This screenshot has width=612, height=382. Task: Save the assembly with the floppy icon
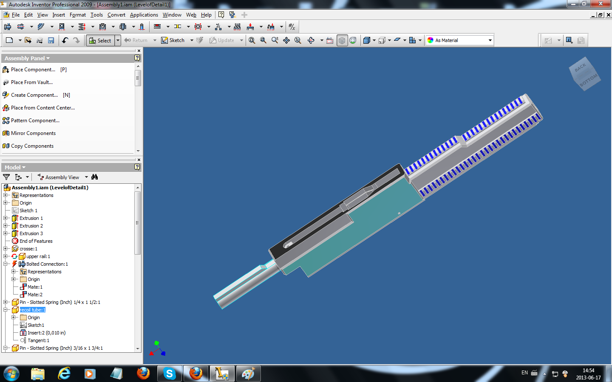(x=51, y=40)
